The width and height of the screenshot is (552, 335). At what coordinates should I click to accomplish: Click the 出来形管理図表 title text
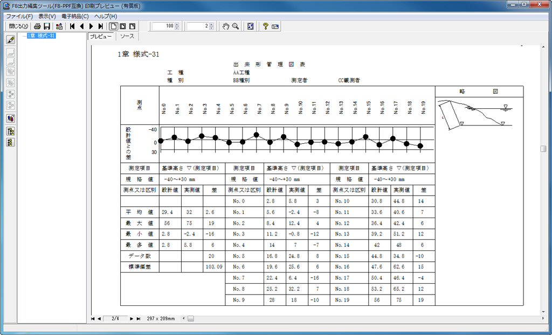(270, 65)
